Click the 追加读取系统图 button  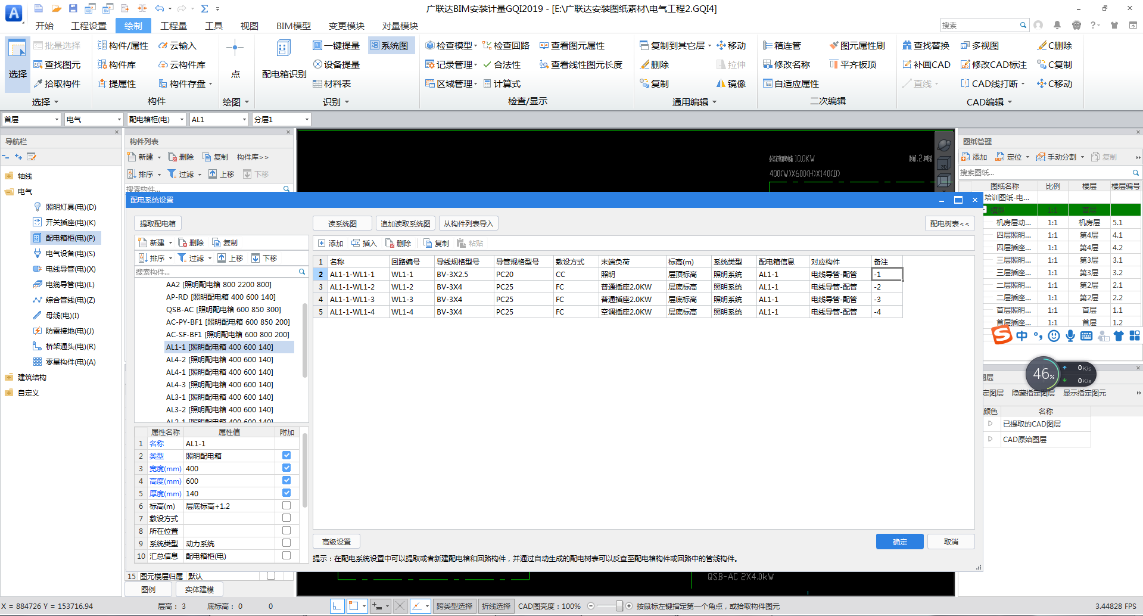(406, 223)
